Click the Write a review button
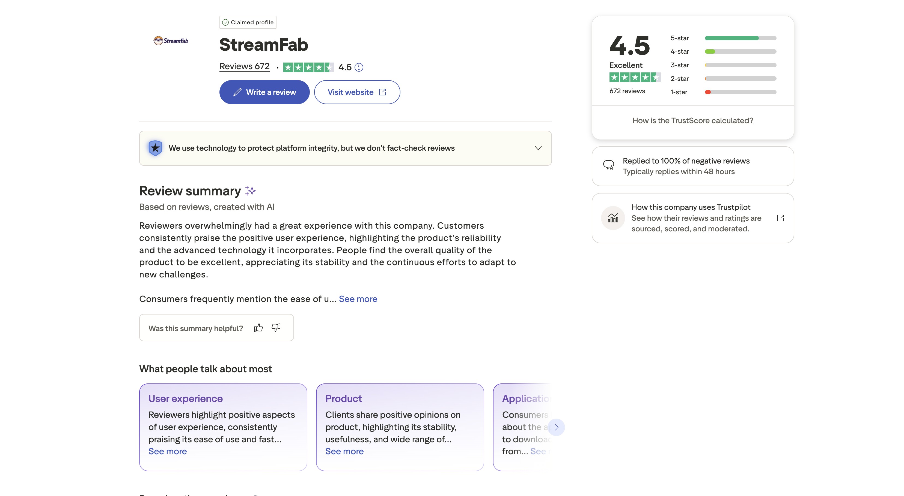Image resolution: width=904 pixels, height=496 pixels. point(264,92)
